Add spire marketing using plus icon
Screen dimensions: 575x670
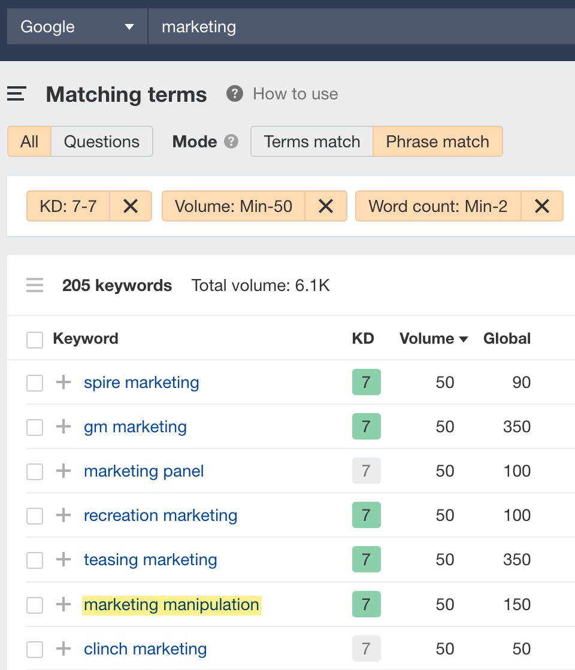coord(63,383)
